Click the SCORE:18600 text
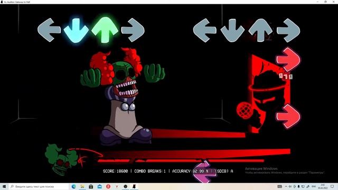The image size is (338, 190). (x=115, y=171)
